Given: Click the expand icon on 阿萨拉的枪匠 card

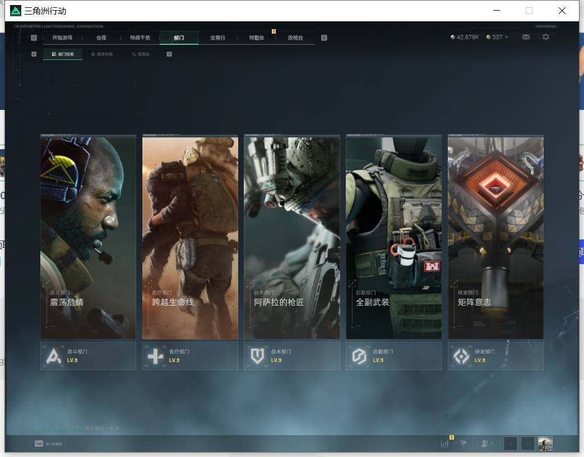Looking at the screenshot, I should [250, 283].
